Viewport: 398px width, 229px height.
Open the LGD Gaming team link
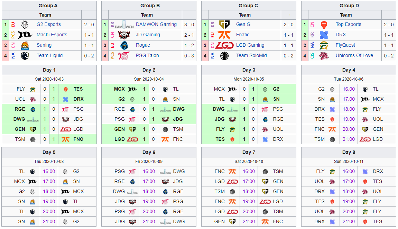pyautogui.click(x=250, y=45)
